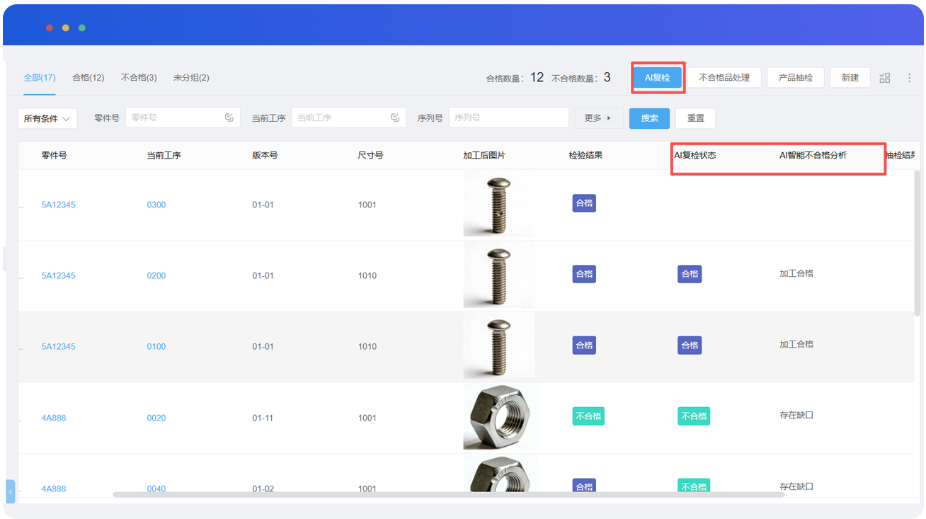Open part 4A888 in the 0020 row
926x519 pixels.
(x=54, y=418)
